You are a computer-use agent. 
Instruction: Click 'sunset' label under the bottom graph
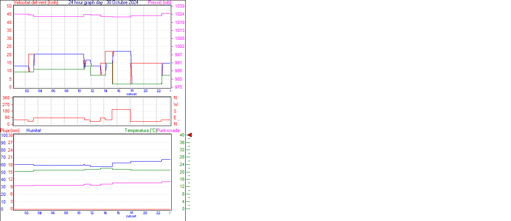[x=131, y=216]
